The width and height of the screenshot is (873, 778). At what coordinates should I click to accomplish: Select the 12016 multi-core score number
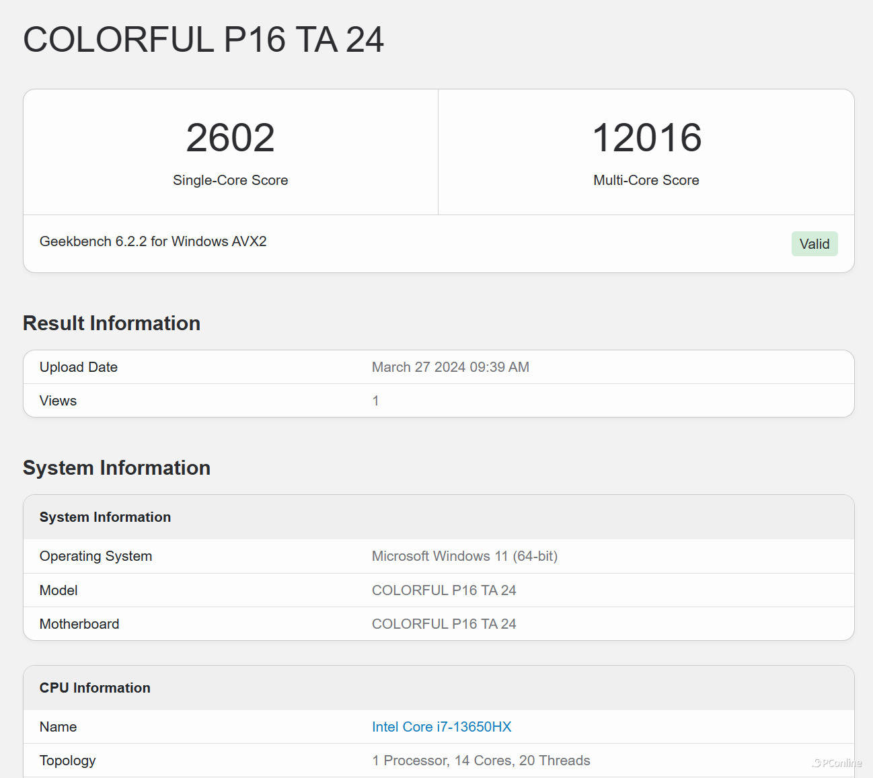click(646, 138)
